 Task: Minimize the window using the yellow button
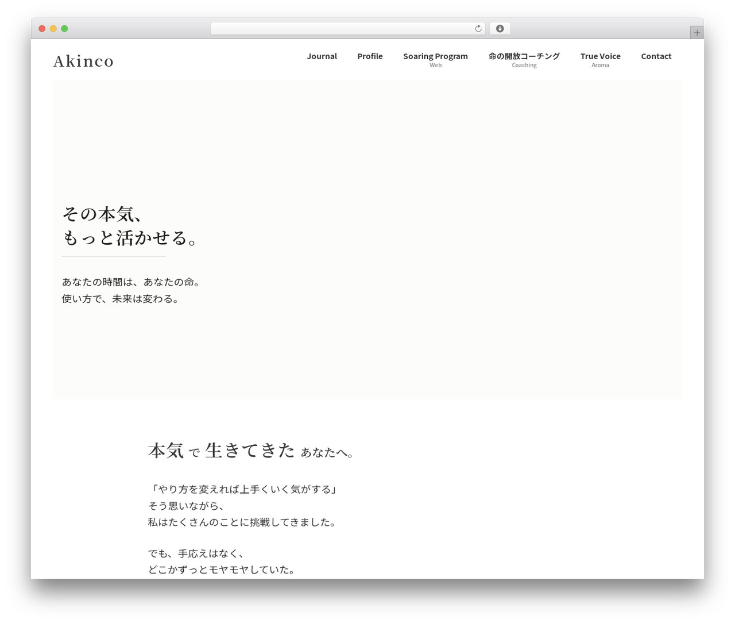(53, 29)
